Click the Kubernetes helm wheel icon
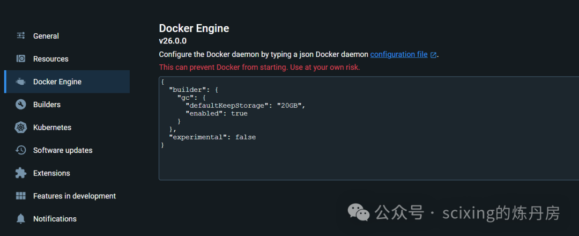The width and height of the screenshot is (579, 236). 21,128
